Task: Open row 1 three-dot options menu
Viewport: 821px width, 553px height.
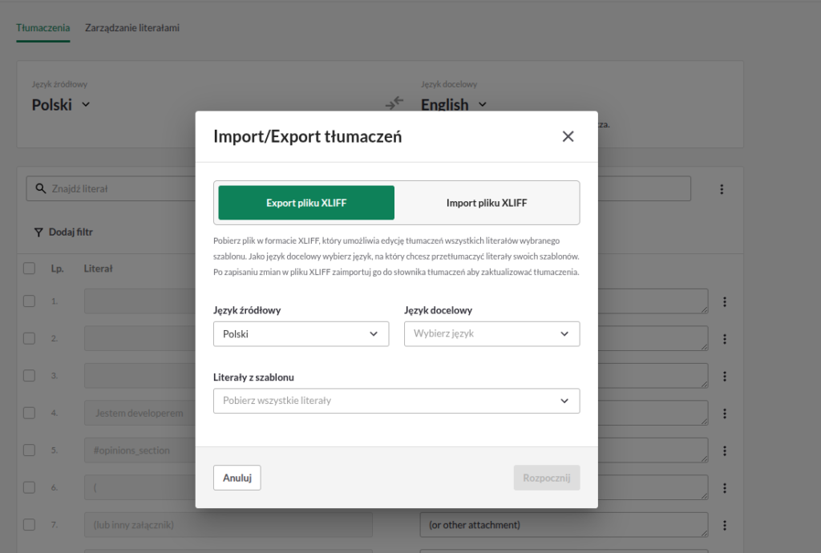Action: pyautogui.click(x=725, y=301)
